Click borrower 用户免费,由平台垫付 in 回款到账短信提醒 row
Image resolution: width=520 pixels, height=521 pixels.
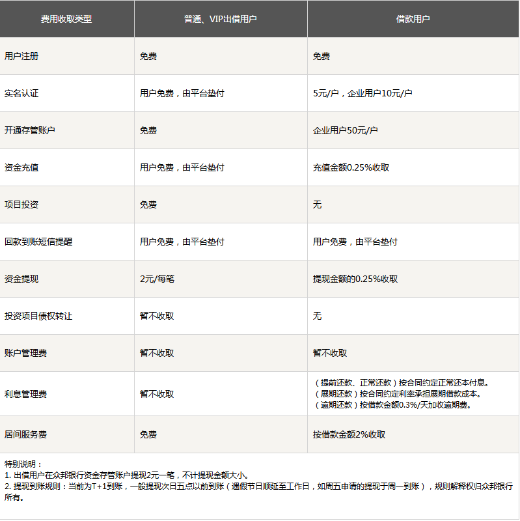(355, 242)
